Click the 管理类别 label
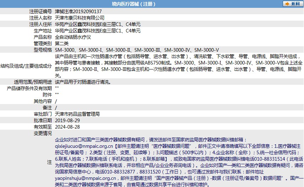 click(x=43, y=43)
